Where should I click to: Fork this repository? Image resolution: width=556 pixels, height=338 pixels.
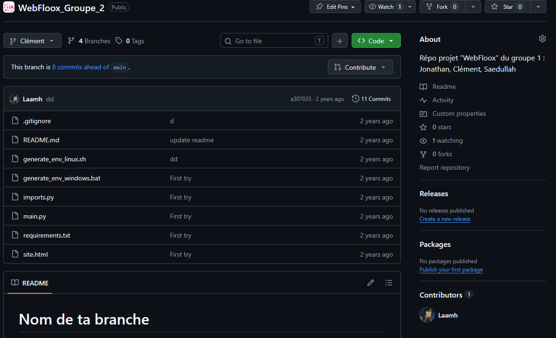pos(442,7)
